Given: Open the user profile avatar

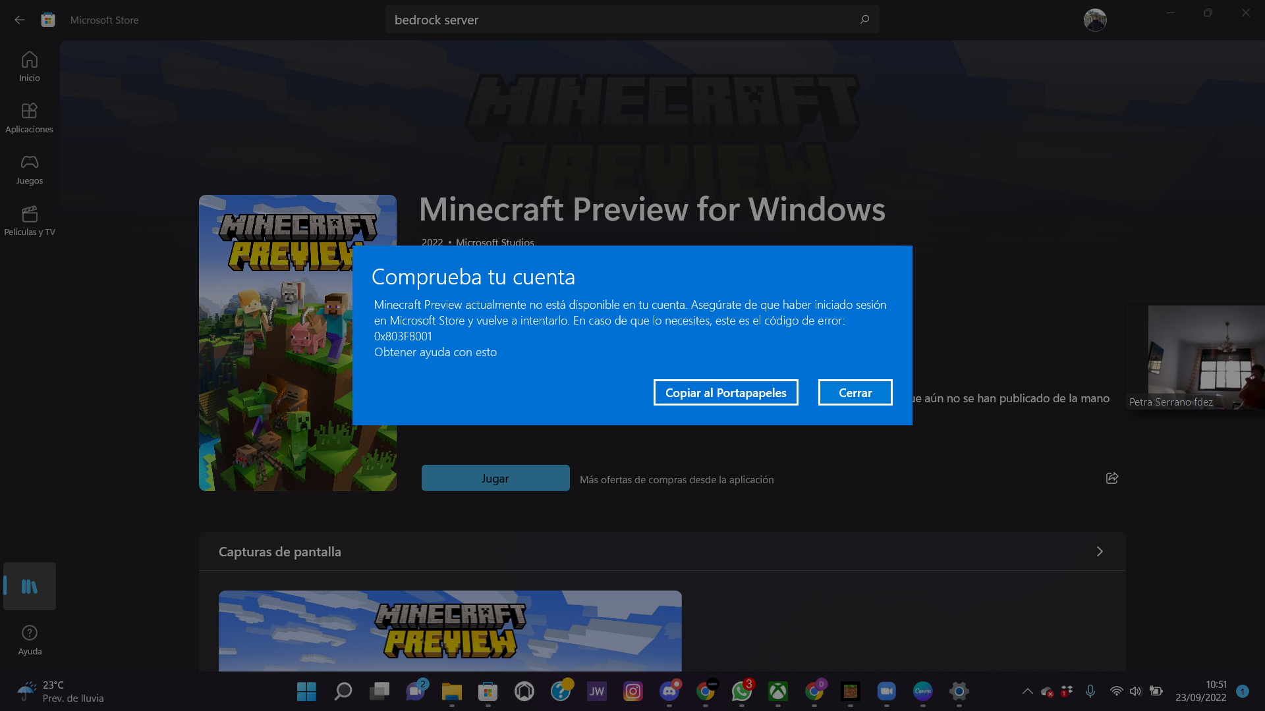Looking at the screenshot, I should click(x=1094, y=20).
